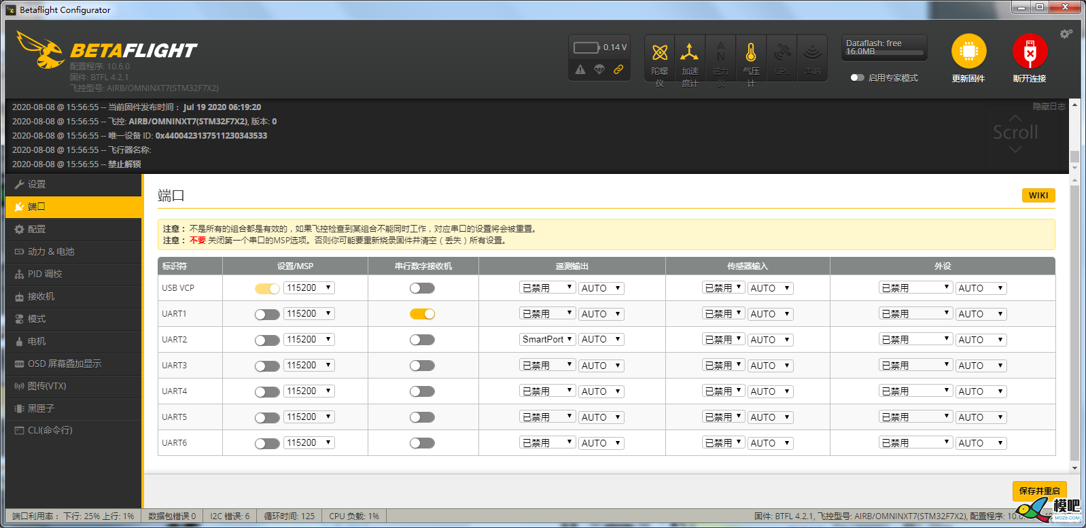The image size is (1086, 528).
Task: Open the gear settings icon at top right
Action: pos(1066,34)
